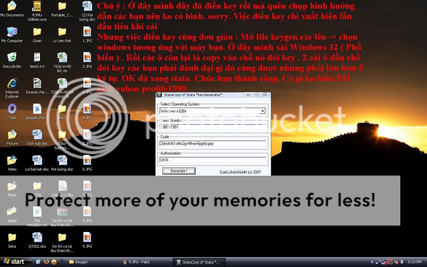The image size is (427, 267).
Task: Click the skull icon in KeyGenerator title bar
Action: 159,95
